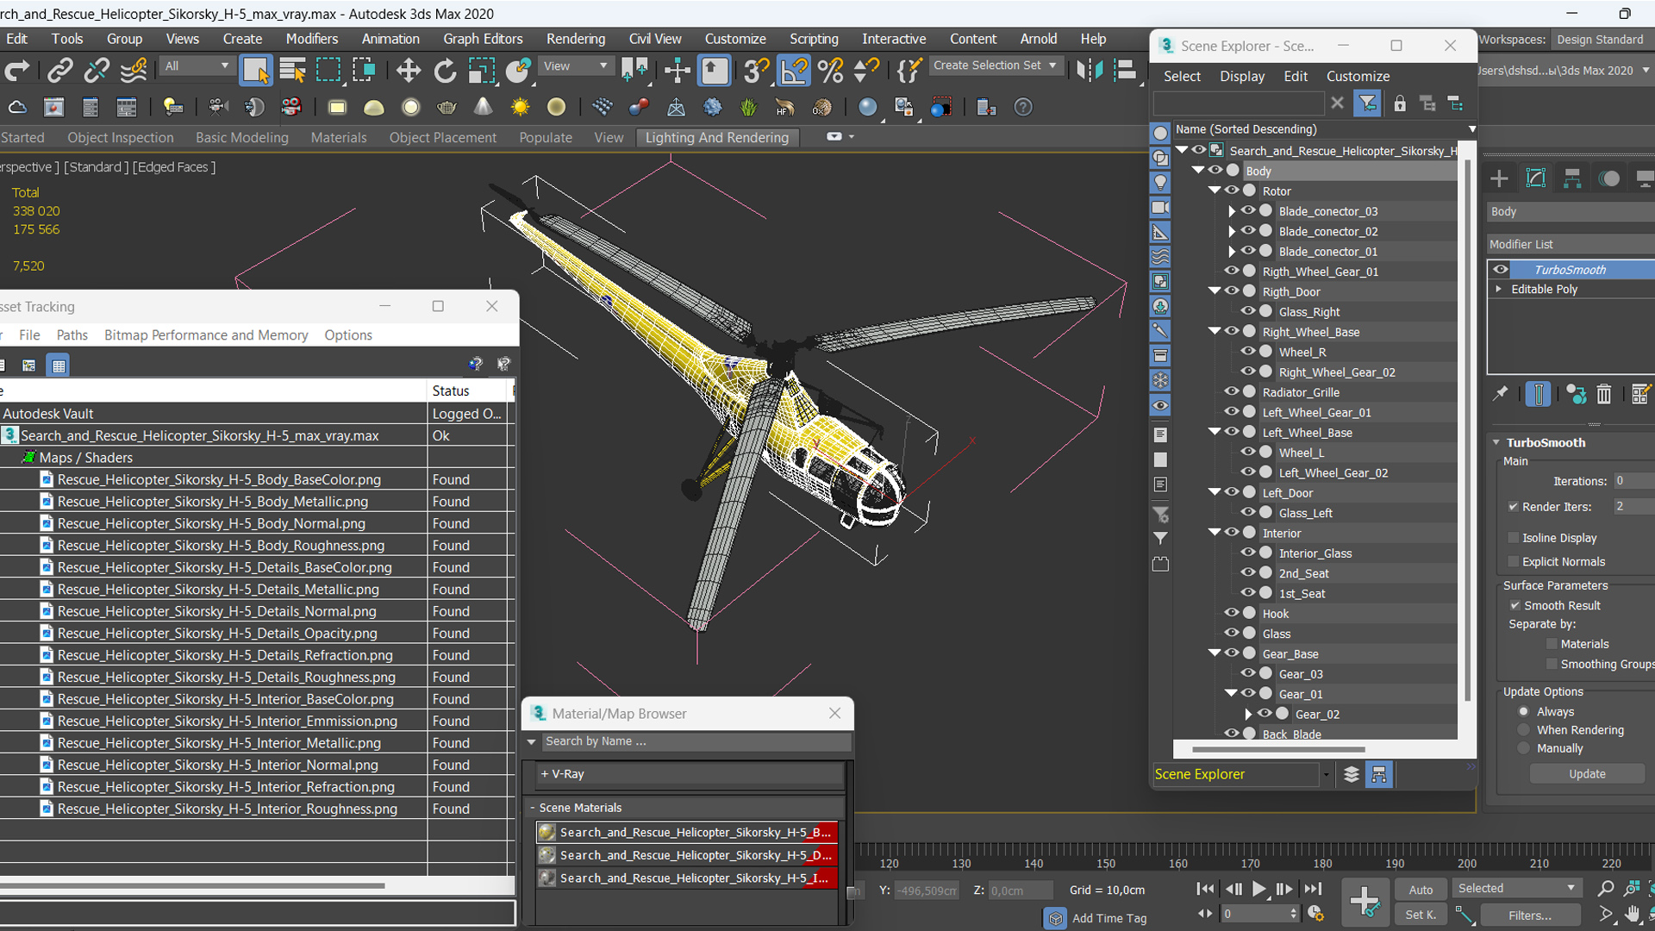Screen dimensions: 1655x931
Task: Select Manually update option
Action: (x=1524, y=748)
